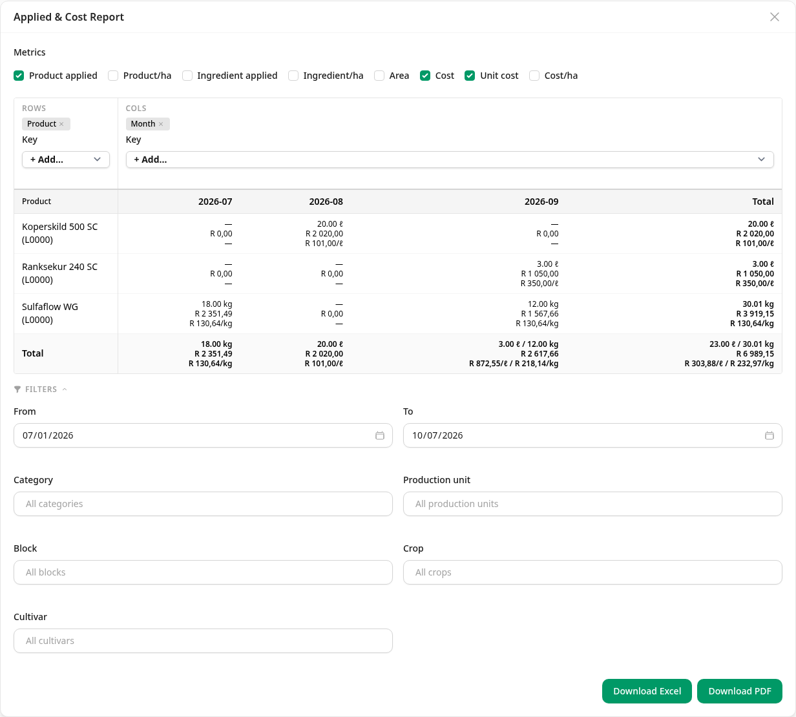Click the Product column header
This screenshot has width=796, height=717.
[36, 202]
